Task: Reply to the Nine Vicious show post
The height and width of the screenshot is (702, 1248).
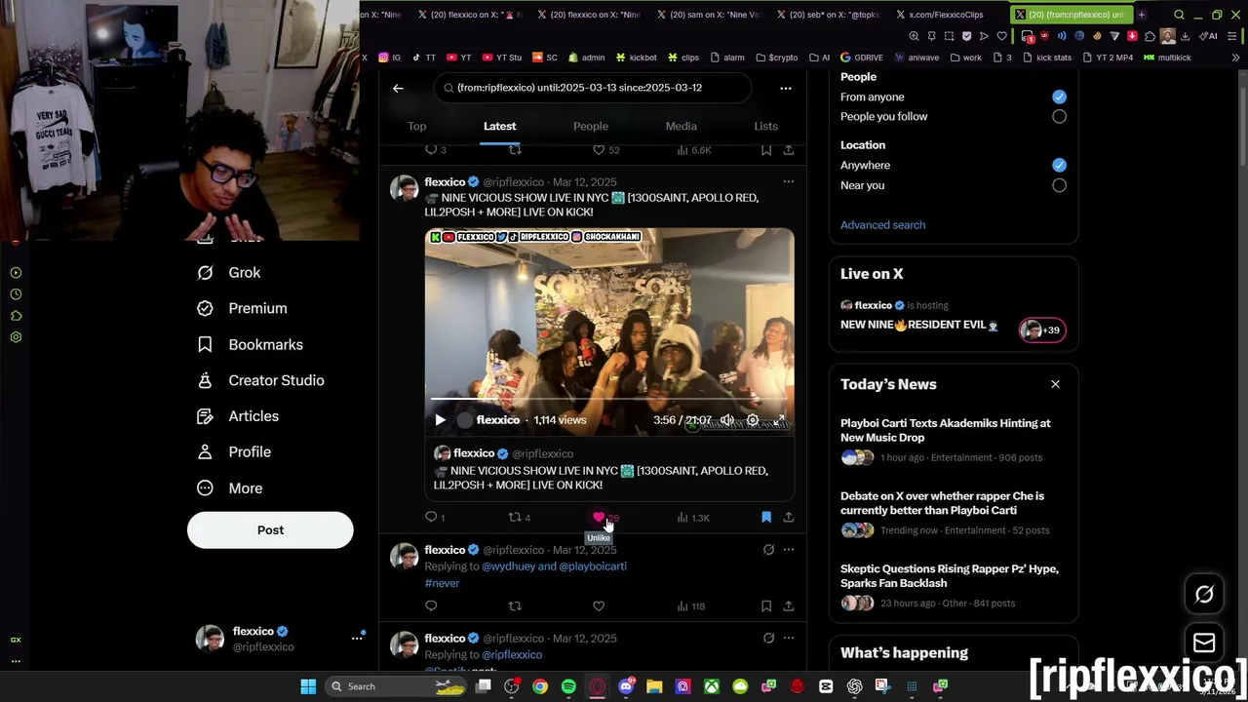Action: [x=431, y=517]
